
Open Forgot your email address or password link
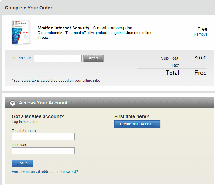click(x=45, y=172)
